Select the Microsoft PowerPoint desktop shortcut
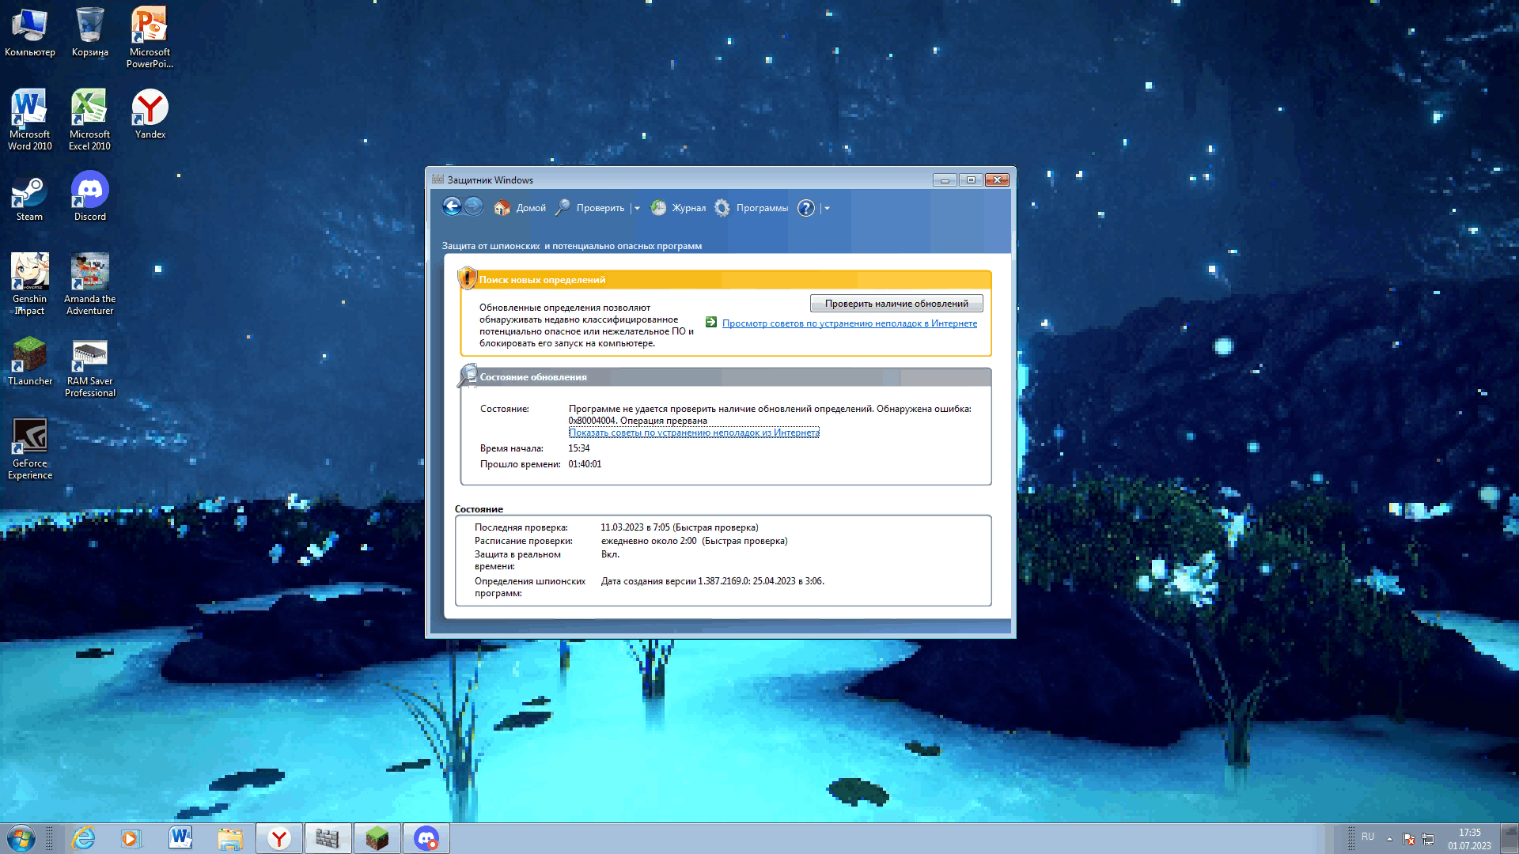Viewport: 1519px width, 854px height. click(x=150, y=38)
